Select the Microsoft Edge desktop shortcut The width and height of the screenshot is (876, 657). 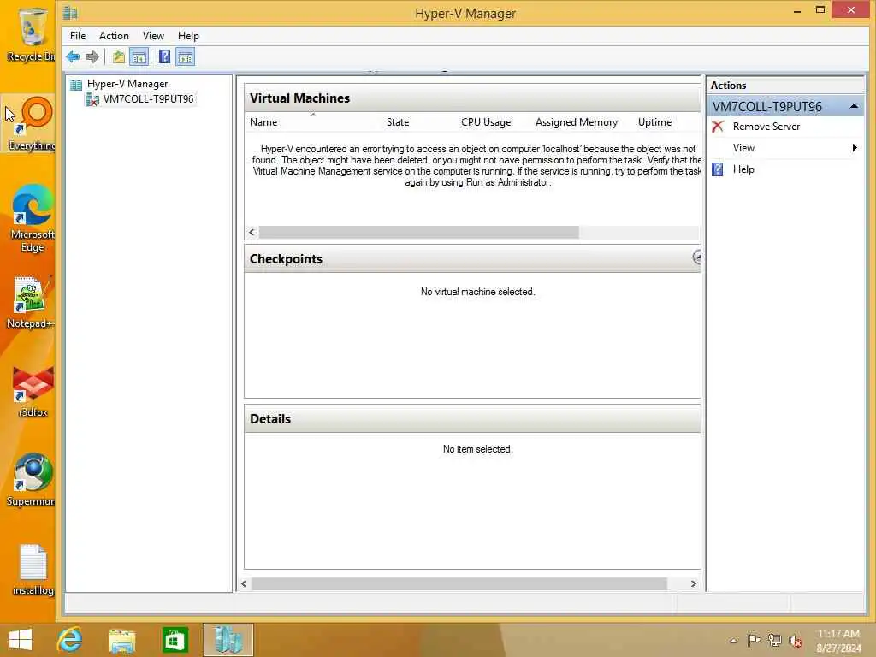33,218
